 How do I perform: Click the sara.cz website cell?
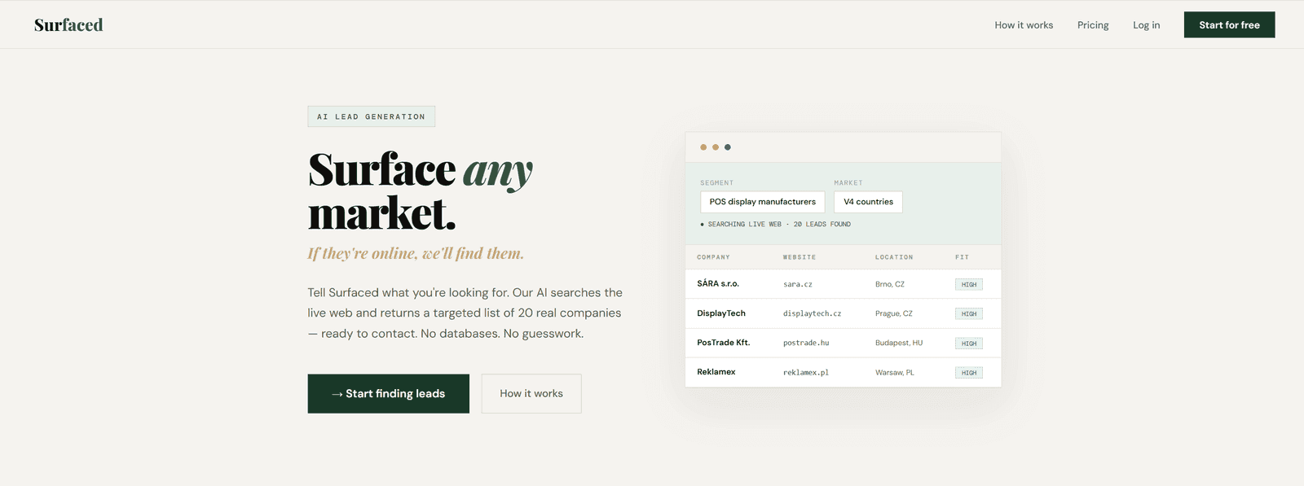pos(798,285)
